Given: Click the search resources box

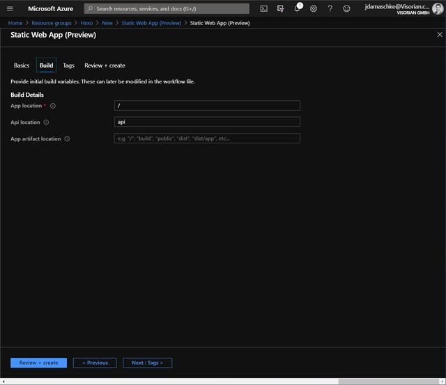Looking at the screenshot, I should (x=167, y=9).
